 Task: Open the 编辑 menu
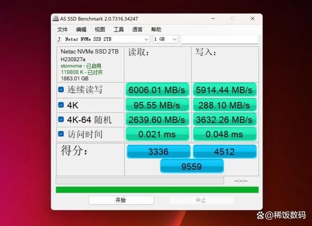coord(81,30)
